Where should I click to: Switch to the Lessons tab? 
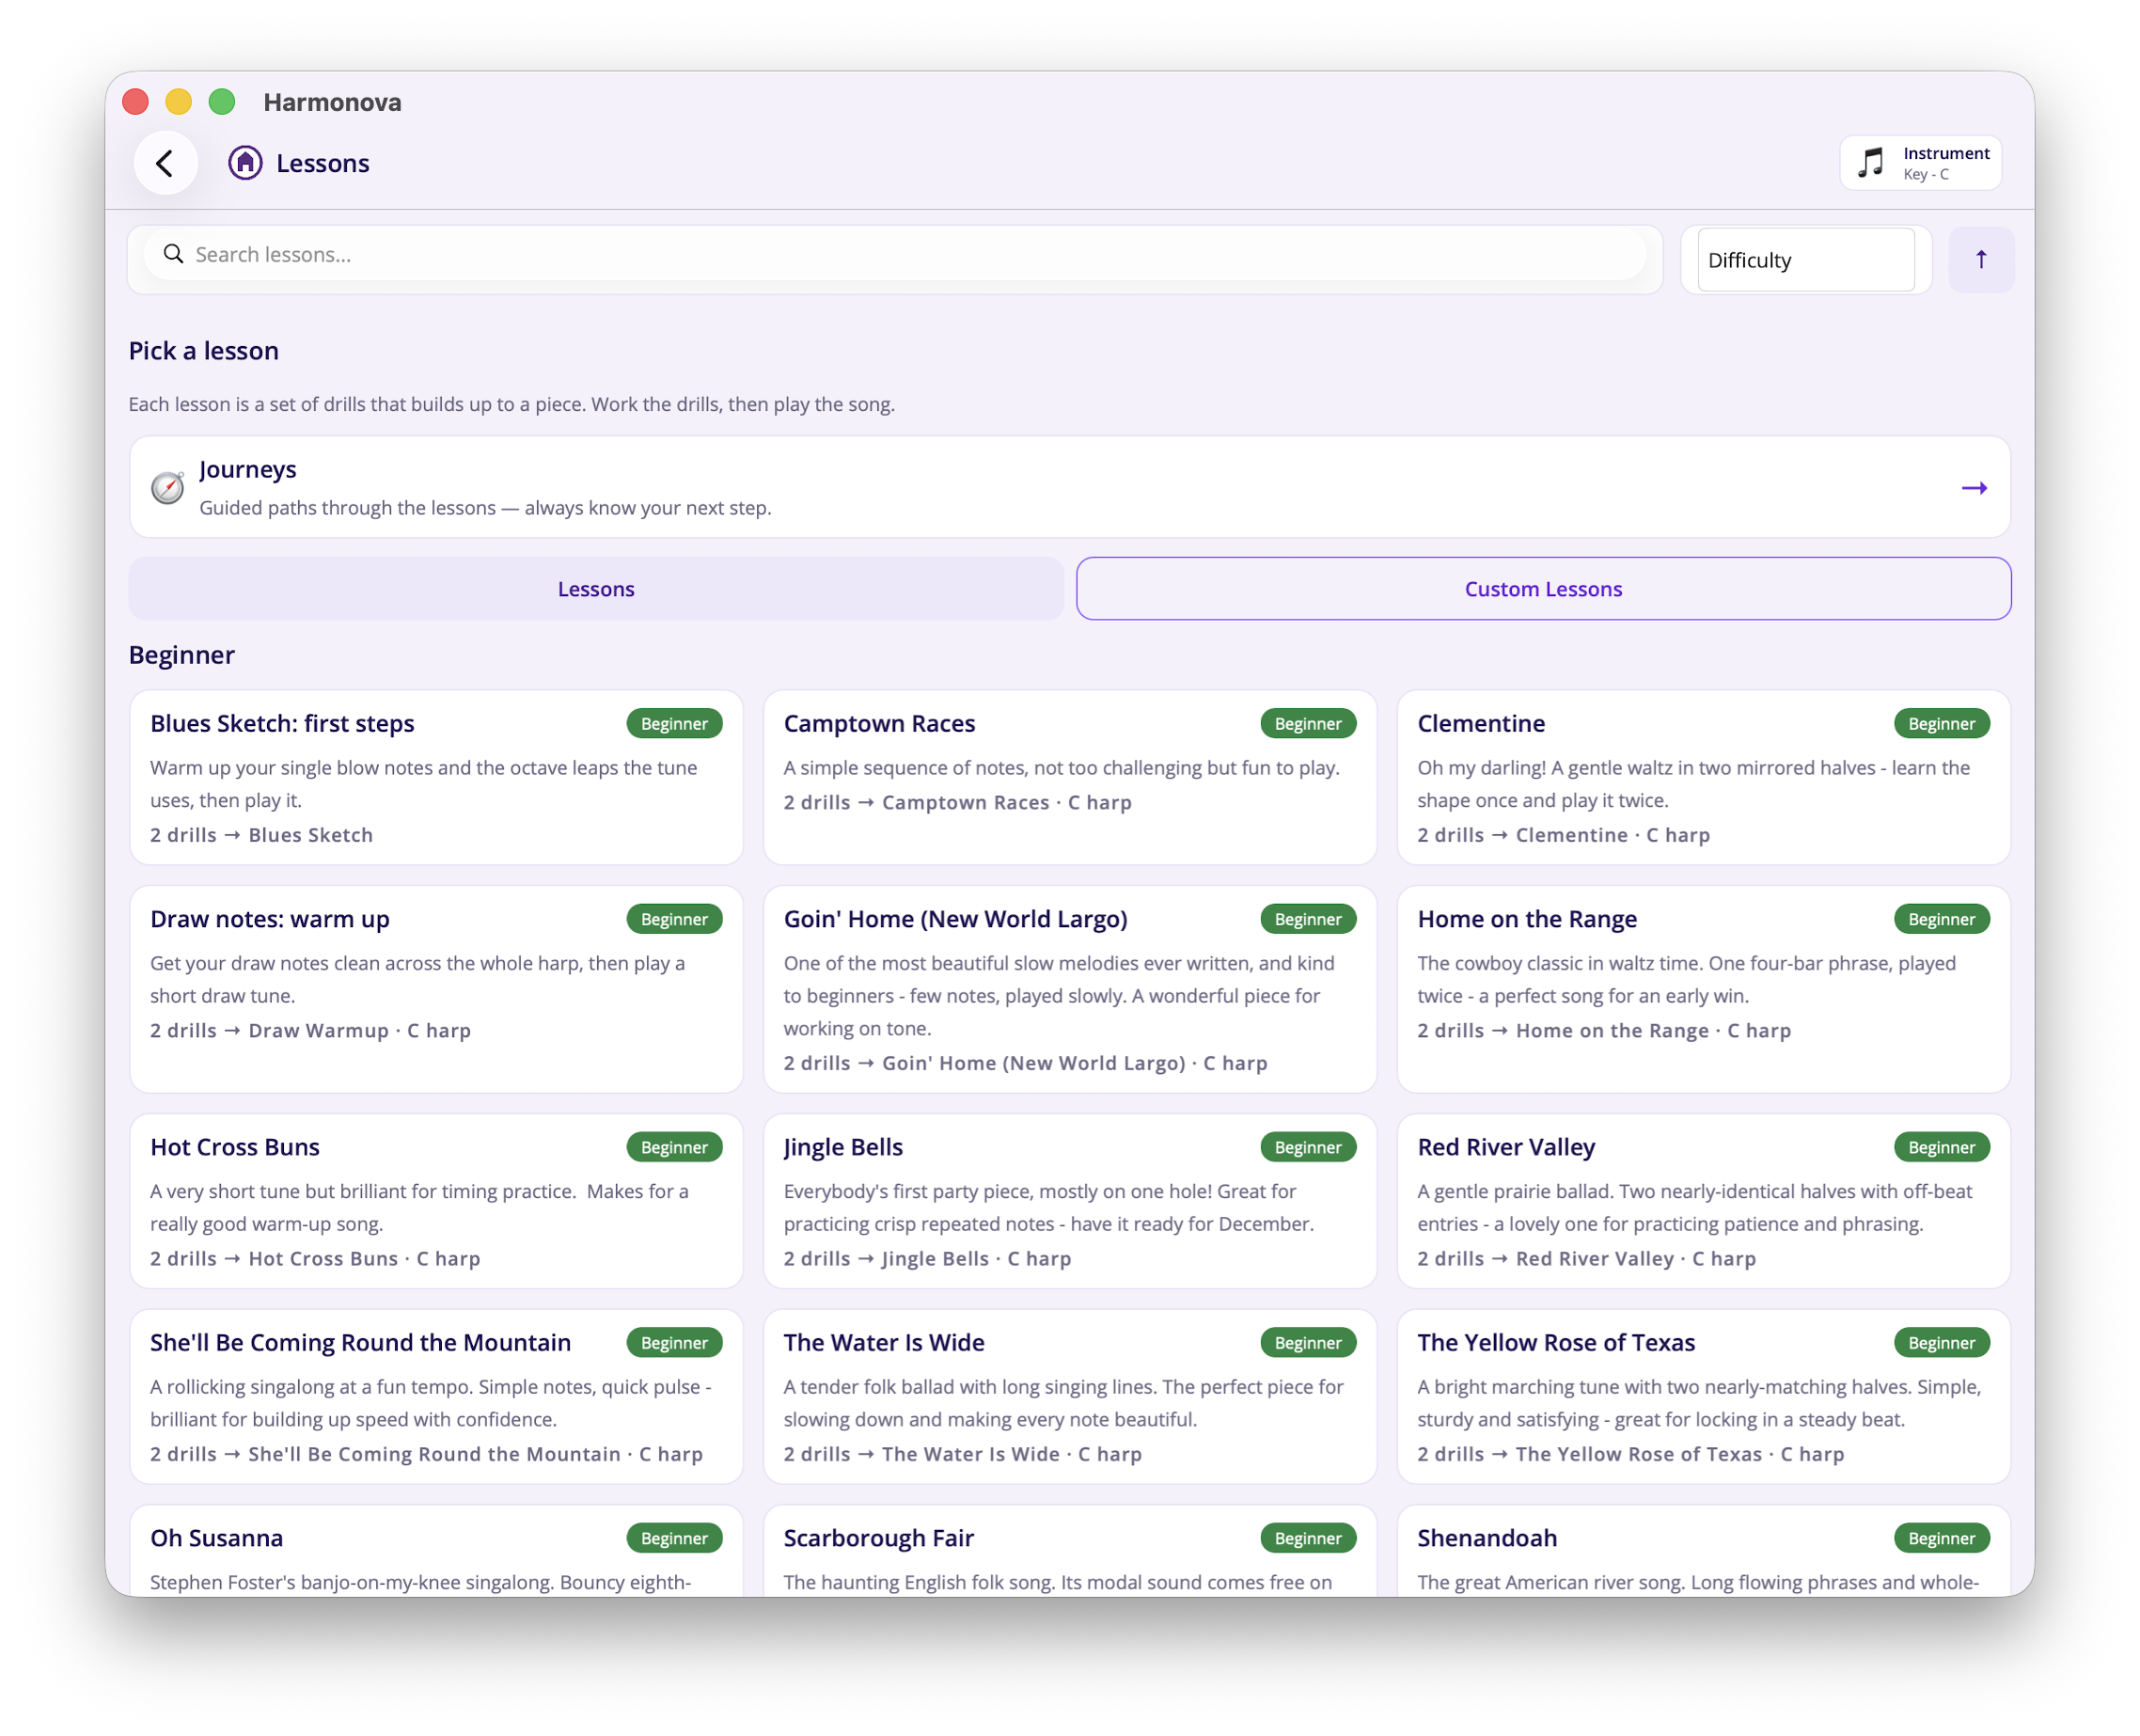tap(596, 589)
